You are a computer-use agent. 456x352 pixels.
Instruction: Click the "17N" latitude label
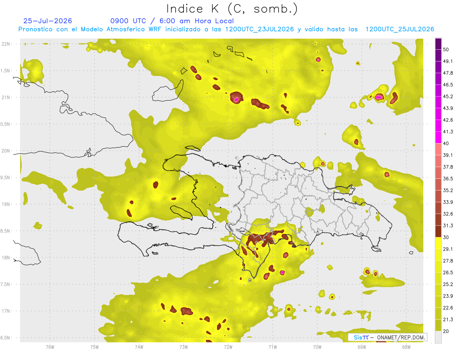[x=6, y=311]
